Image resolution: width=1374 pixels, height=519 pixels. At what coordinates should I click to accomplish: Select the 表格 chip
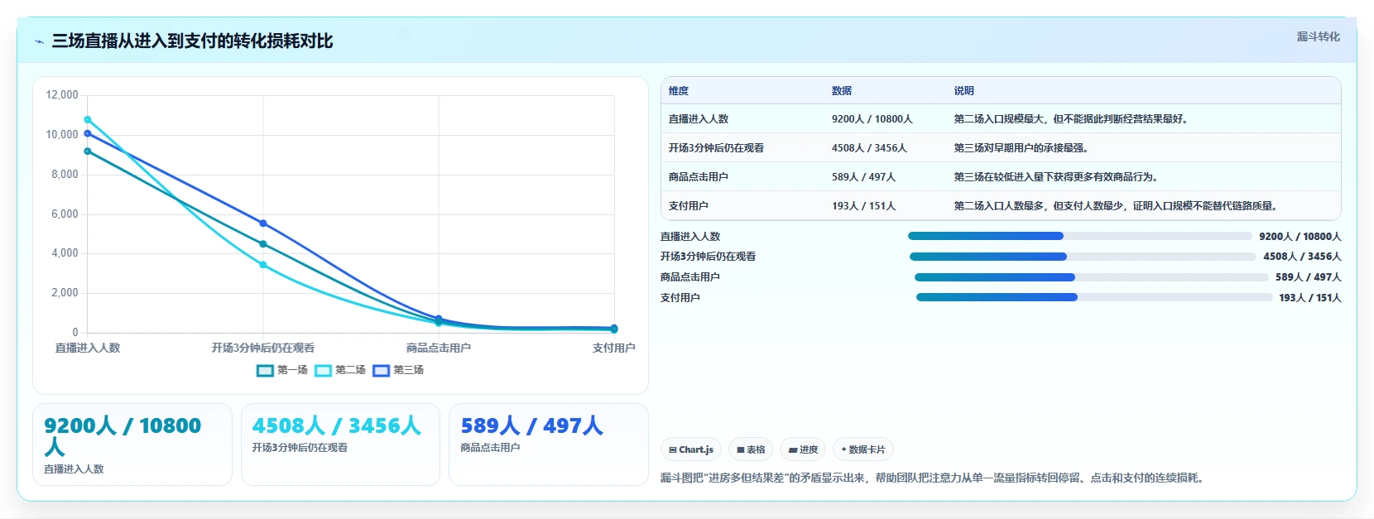click(x=751, y=449)
